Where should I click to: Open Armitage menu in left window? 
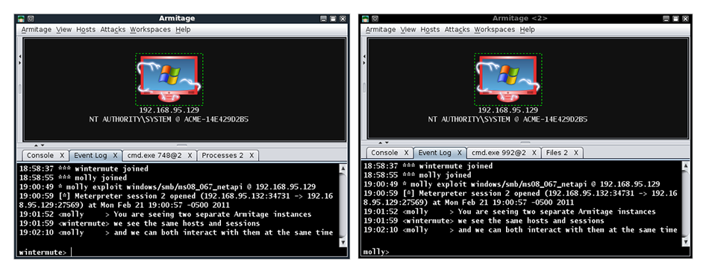pos(37,29)
